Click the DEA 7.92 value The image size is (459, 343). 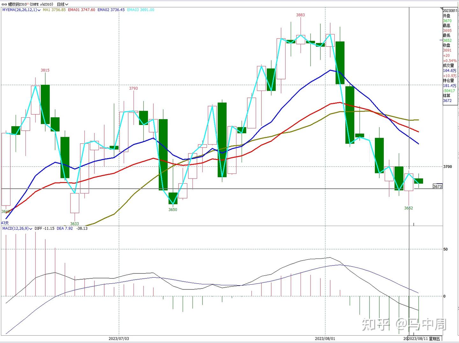click(x=65, y=229)
